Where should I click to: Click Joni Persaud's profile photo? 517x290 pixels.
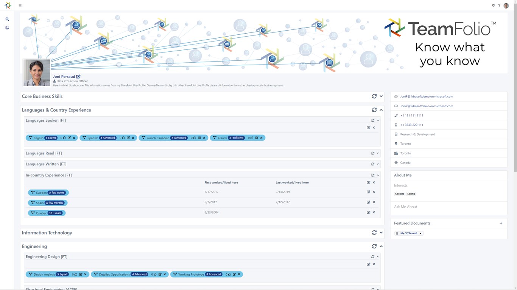click(37, 72)
